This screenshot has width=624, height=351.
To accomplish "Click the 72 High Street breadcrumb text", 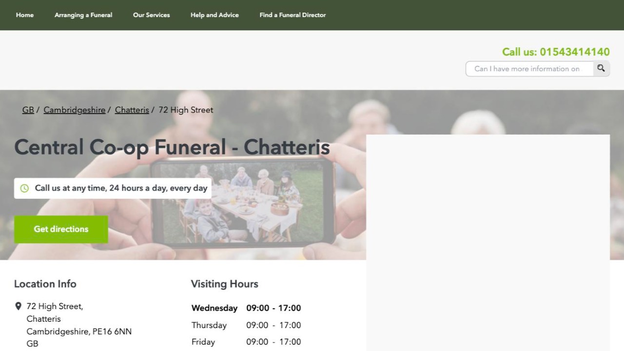I will click(186, 110).
